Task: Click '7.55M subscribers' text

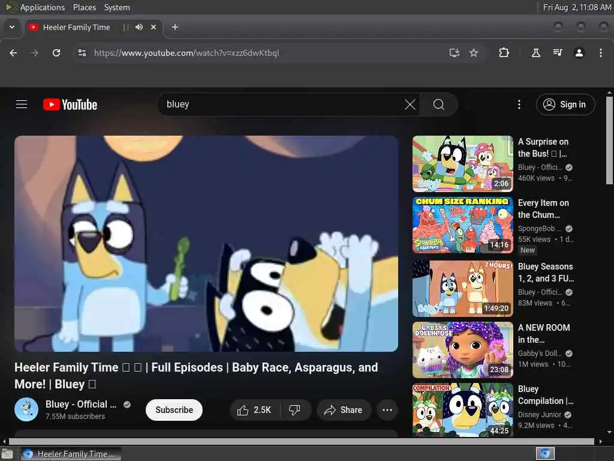Action: 75,417
